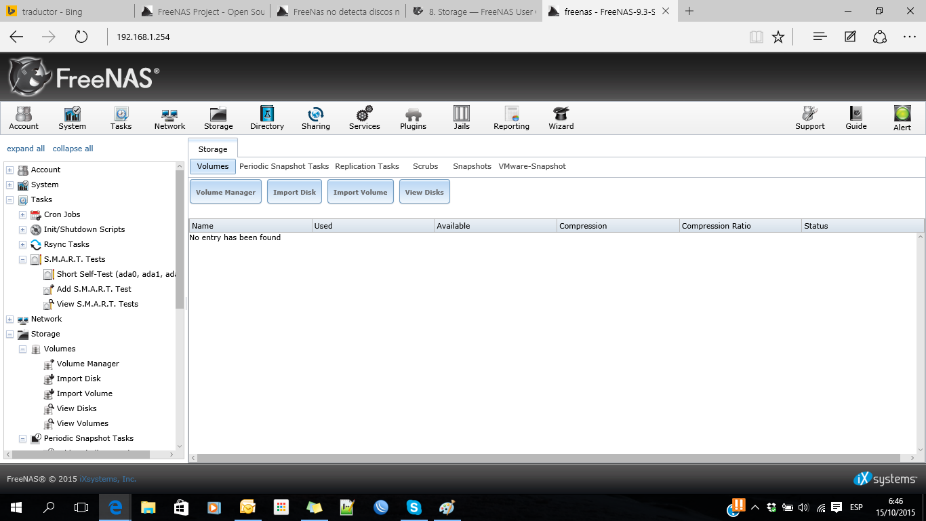Open the Support toolbar icon

[810, 118]
